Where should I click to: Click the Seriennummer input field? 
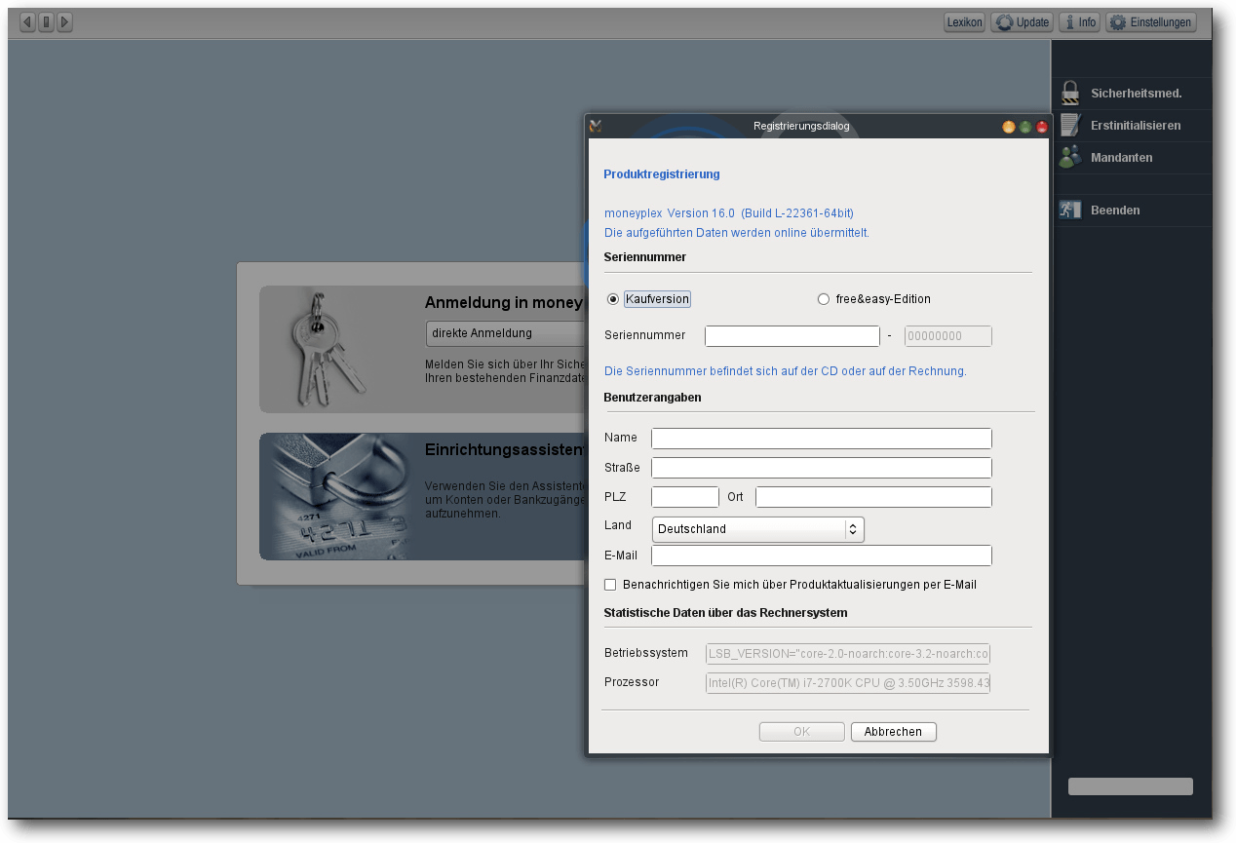pos(792,336)
